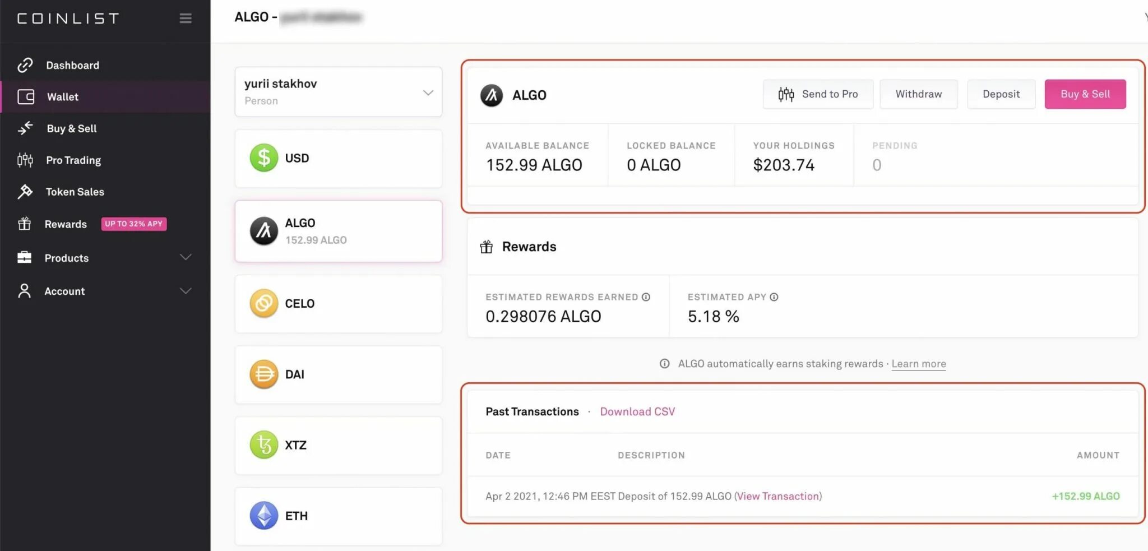The height and width of the screenshot is (551, 1148).
Task: Open Token Sales page
Action: 75,192
